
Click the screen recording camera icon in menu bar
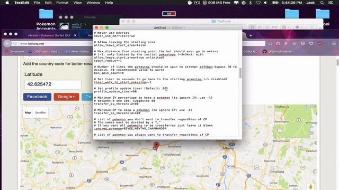coord(197,3)
